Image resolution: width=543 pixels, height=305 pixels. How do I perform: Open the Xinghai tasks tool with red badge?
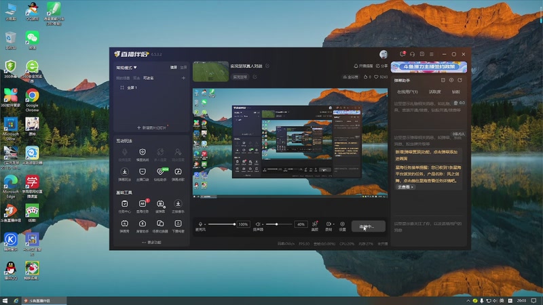(143, 206)
